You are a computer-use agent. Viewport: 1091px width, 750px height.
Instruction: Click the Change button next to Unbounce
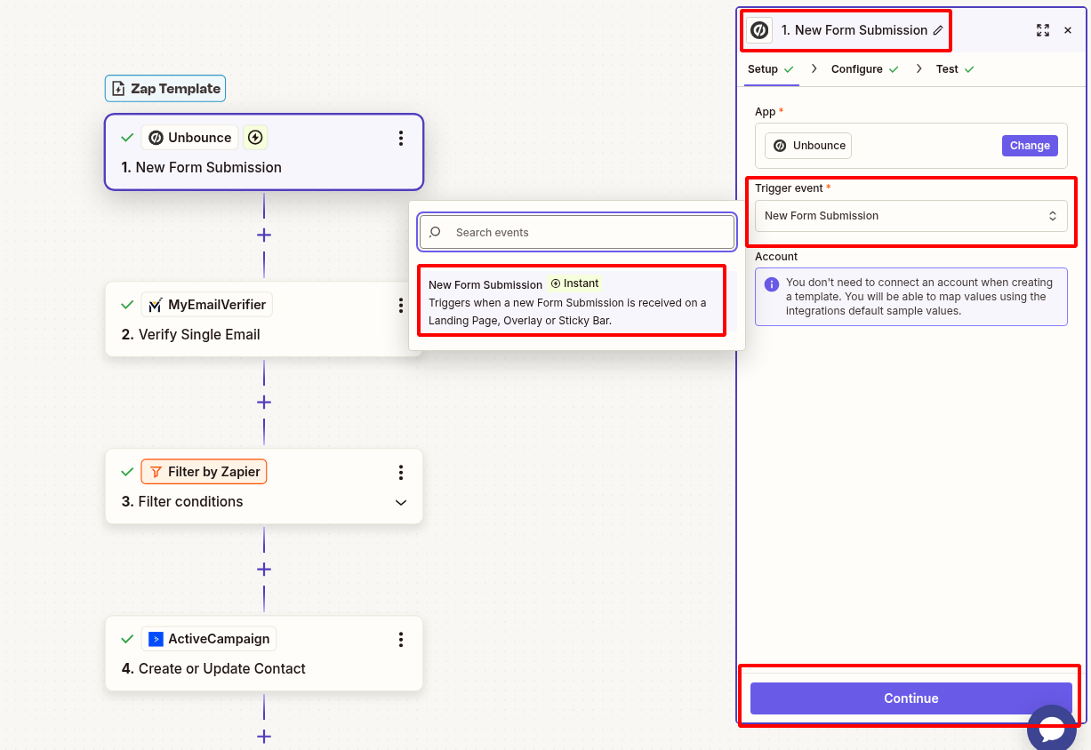(1030, 145)
